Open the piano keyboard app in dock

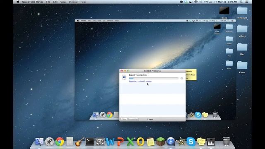point(211,142)
